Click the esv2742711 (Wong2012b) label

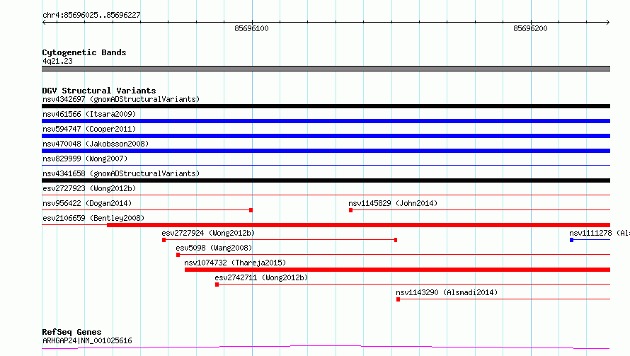click(x=261, y=277)
